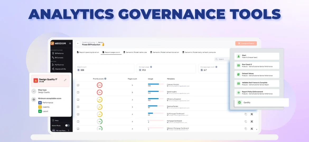
Task: Click the green Start step icon
Action: tap(238, 56)
